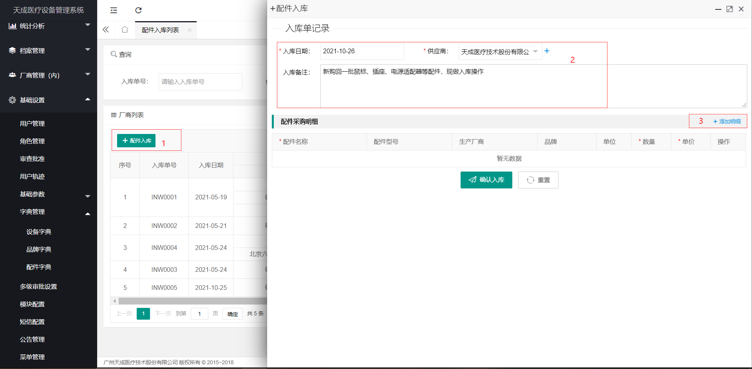Click the 入库备注 text area
752x369 pixels.
(534, 86)
